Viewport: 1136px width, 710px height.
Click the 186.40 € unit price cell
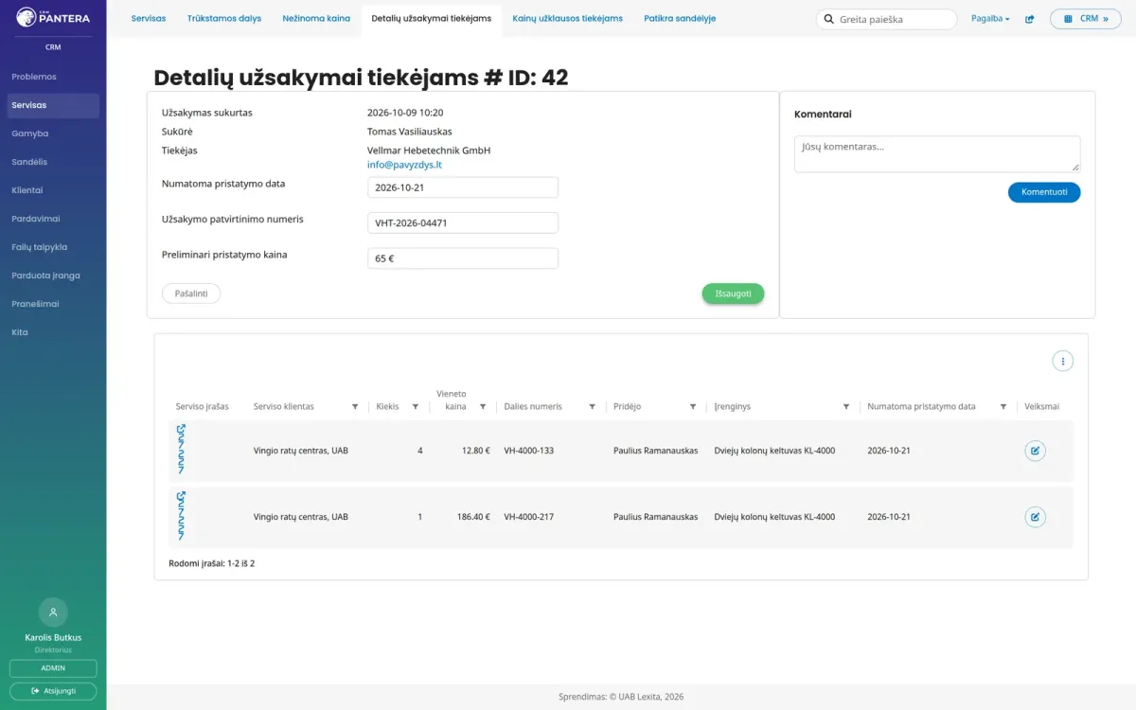pyautogui.click(x=473, y=517)
